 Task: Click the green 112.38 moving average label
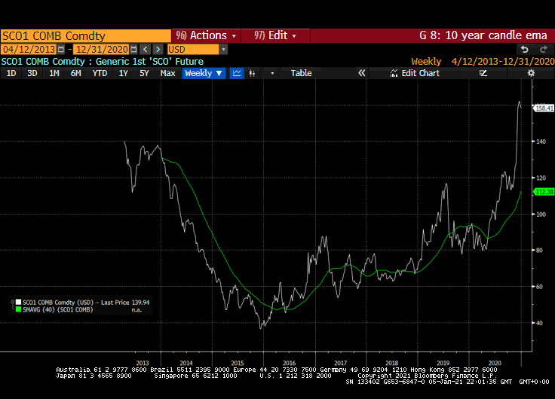point(544,192)
